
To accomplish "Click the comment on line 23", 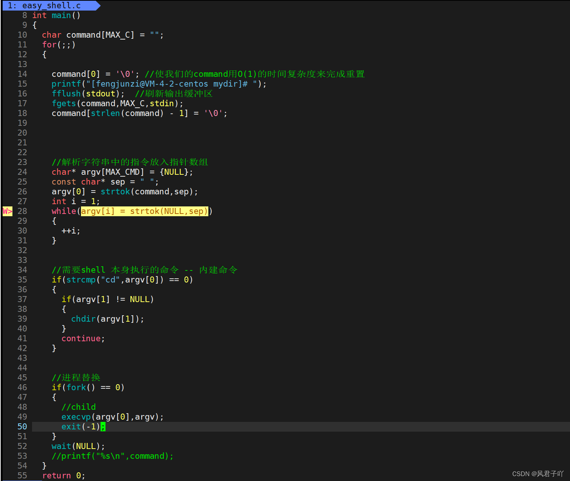I will click(x=130, y=162).
